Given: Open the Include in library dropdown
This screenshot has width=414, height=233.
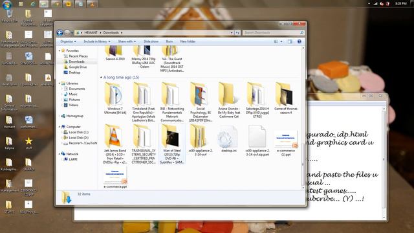Looking at the screenshot, I should [97, 41].
